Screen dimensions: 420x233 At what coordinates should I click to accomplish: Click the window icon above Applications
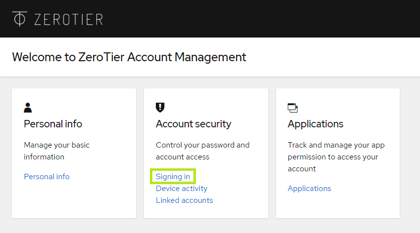292,108
